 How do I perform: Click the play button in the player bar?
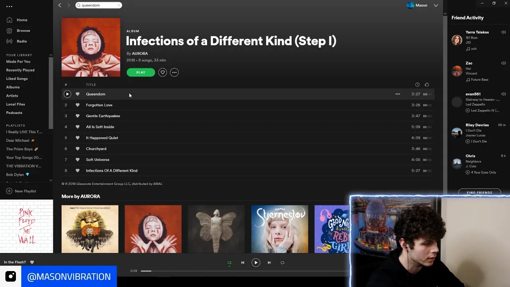click(256, 263)
